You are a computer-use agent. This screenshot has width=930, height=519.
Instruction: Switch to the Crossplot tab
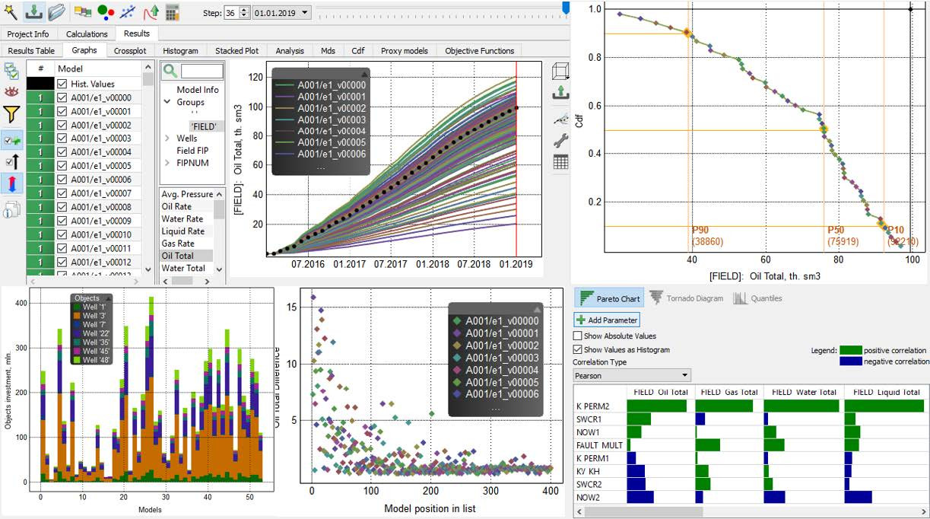pyautogui.click(x=130, y=51)
